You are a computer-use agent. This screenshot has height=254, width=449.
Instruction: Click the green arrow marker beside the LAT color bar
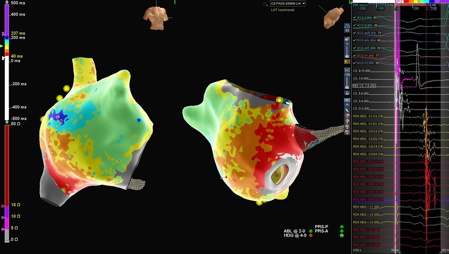(x=1, y=46)
